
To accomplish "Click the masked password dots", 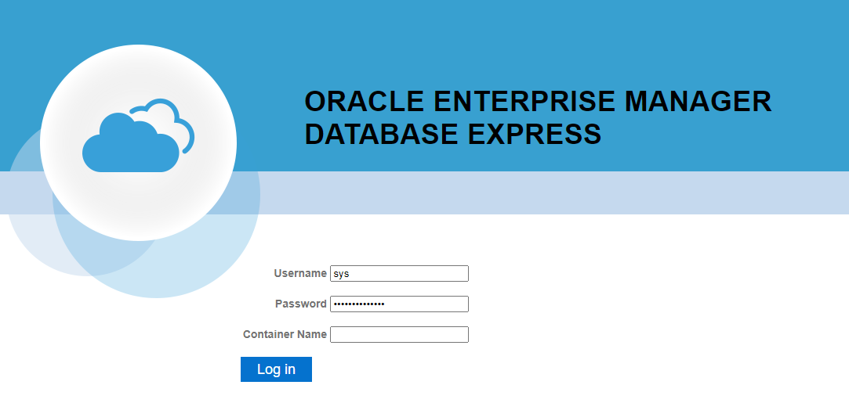I will [x=358, y=304].
